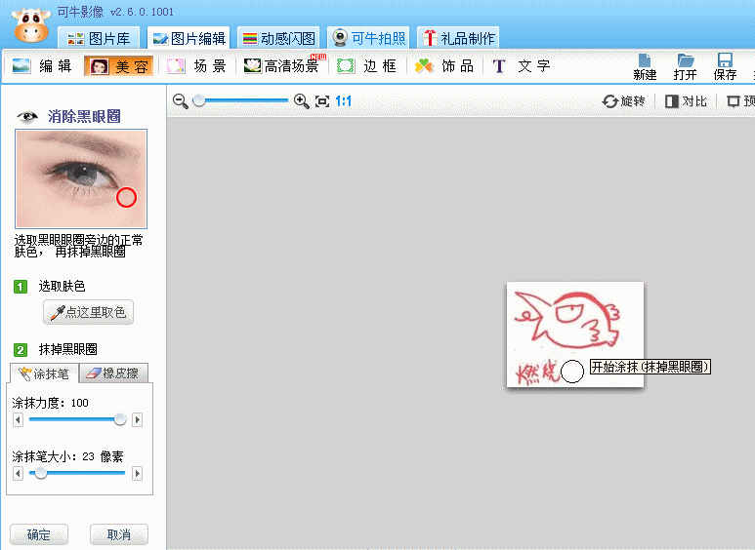Select the 涂抹笔 tab
Viewport: 755px width, 550px height.
click(x=44, y=373)
